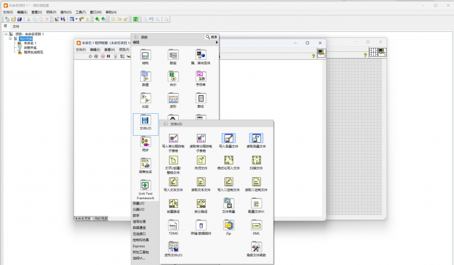
Task: Expand 信号处理 palette category
Action: [140, 222]
